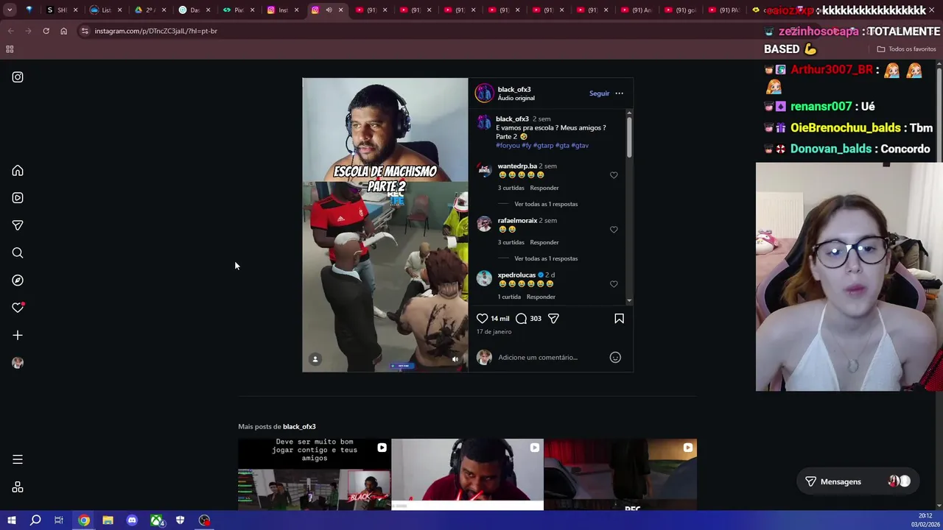
Task: Reply to wantedrp.ba's comment
Action: click(544, 188)
